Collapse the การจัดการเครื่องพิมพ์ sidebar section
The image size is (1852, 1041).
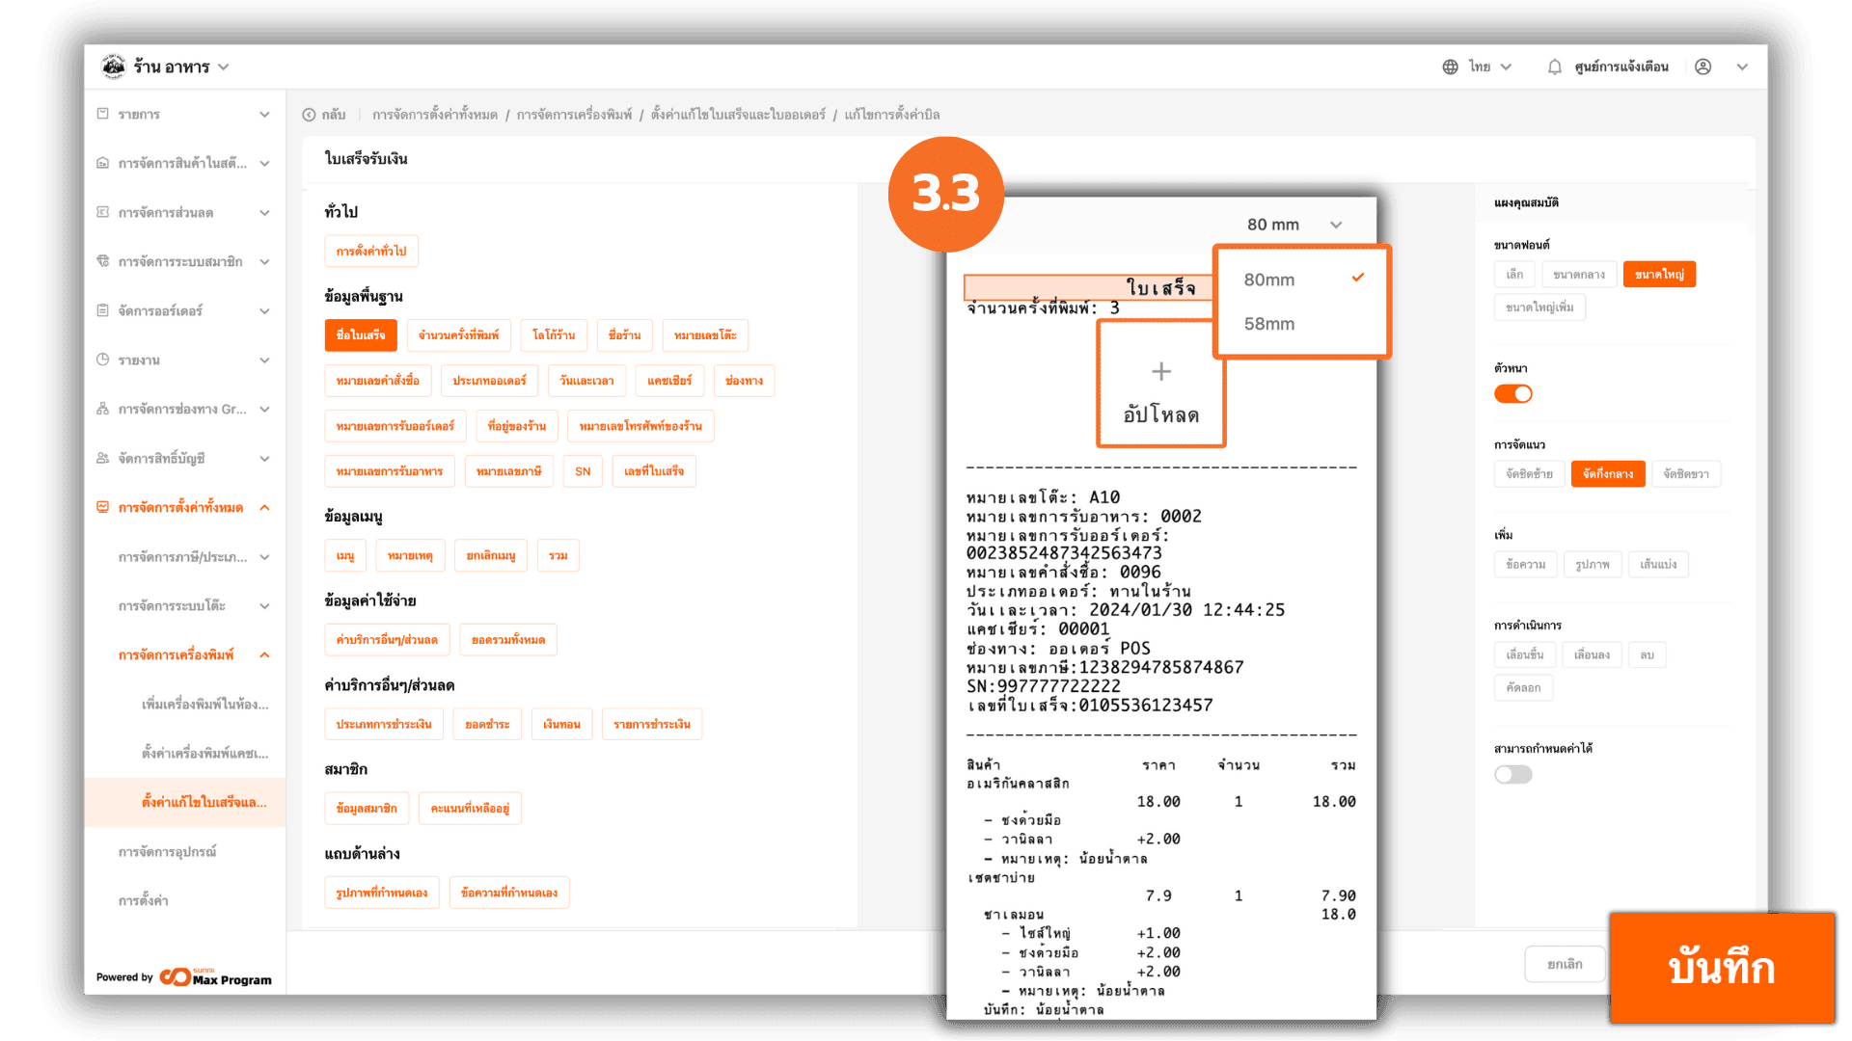(x=264, y=655)
